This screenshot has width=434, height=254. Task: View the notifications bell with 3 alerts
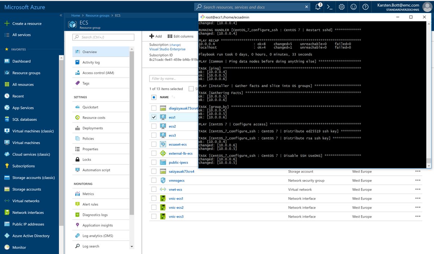(x=318, y=7)
